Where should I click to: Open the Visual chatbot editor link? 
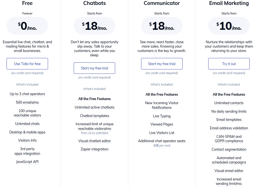click(94, 141)
